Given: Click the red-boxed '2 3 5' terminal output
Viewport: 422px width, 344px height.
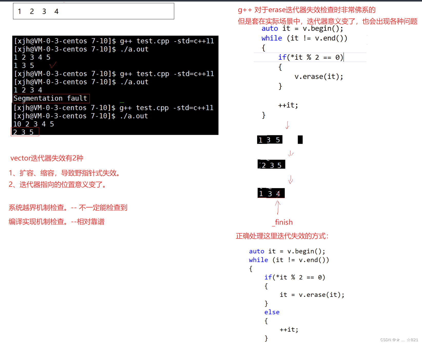Looking at the screenshot, I should tap(25, 132).
